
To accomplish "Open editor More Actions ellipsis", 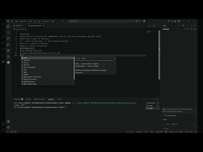I will [x=157, y=26].
